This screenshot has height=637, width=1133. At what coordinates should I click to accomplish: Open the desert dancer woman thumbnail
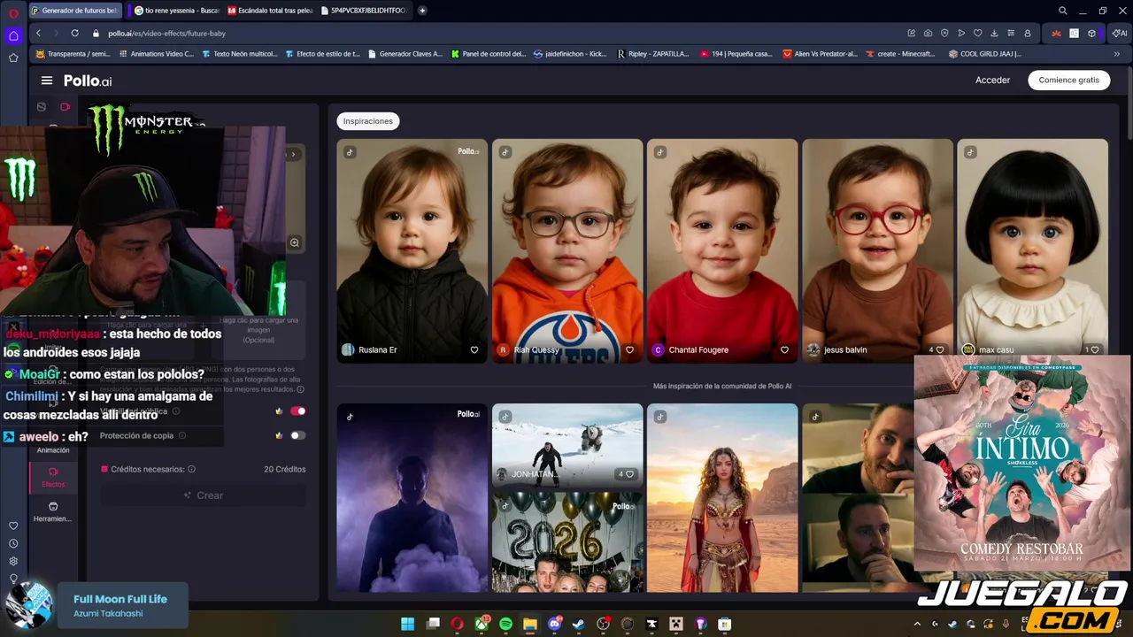tap(722, 498)
